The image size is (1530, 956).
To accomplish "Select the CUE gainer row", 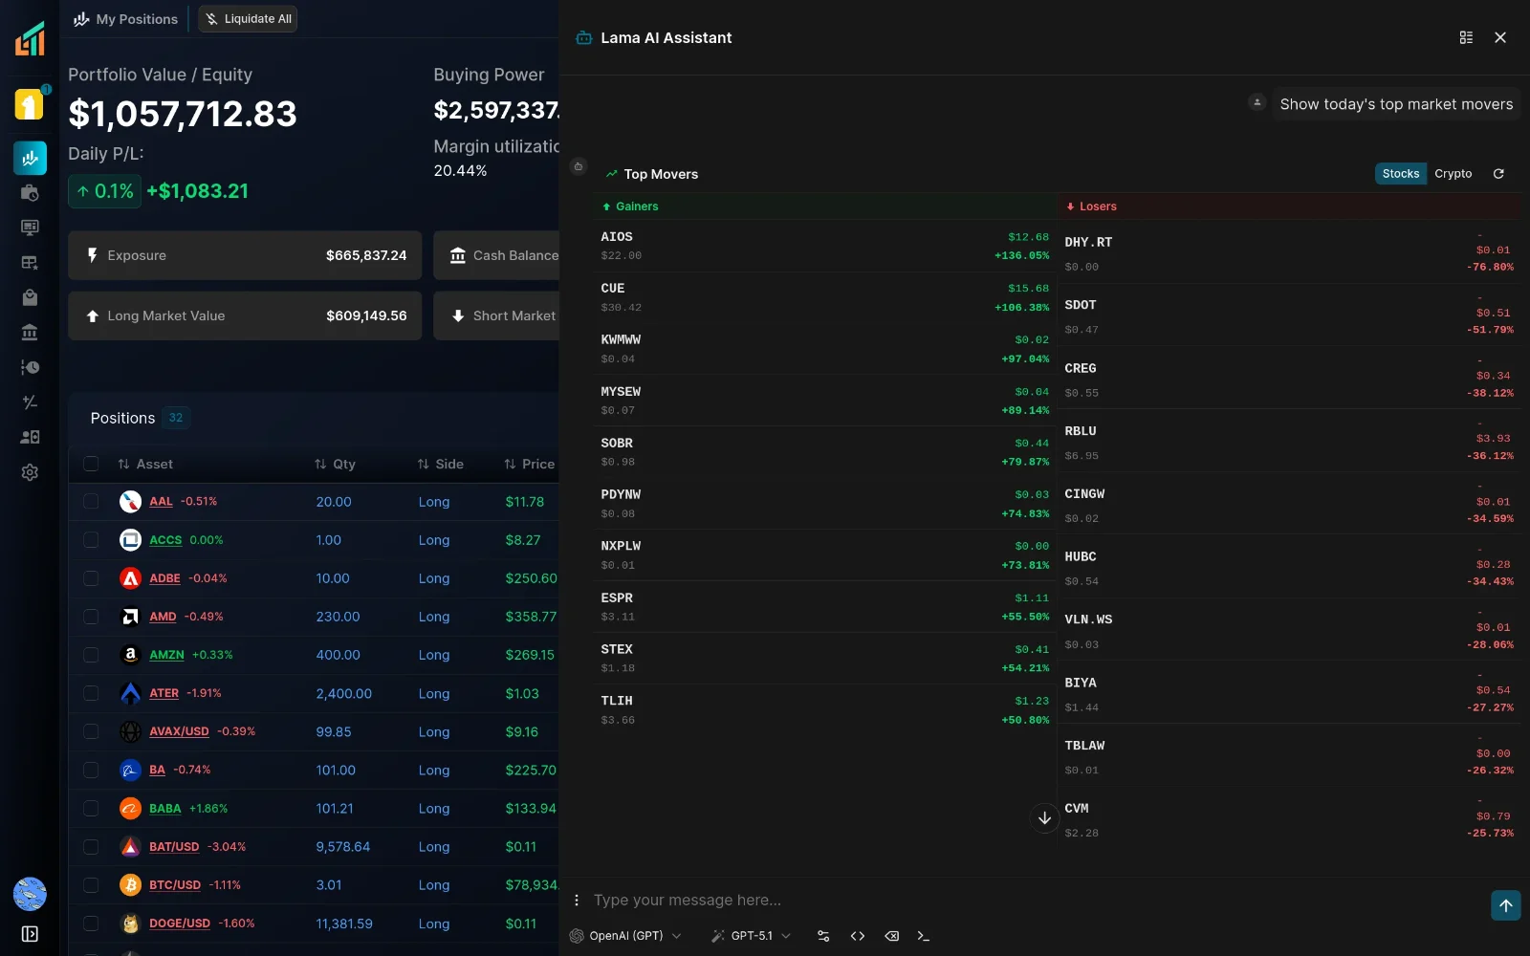I will 824,297.
